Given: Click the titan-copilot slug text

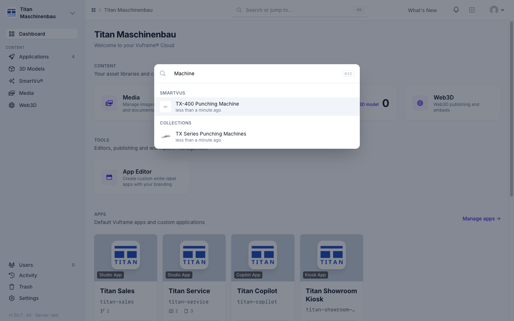Looking at the screenshot, I should coord(257,302).
